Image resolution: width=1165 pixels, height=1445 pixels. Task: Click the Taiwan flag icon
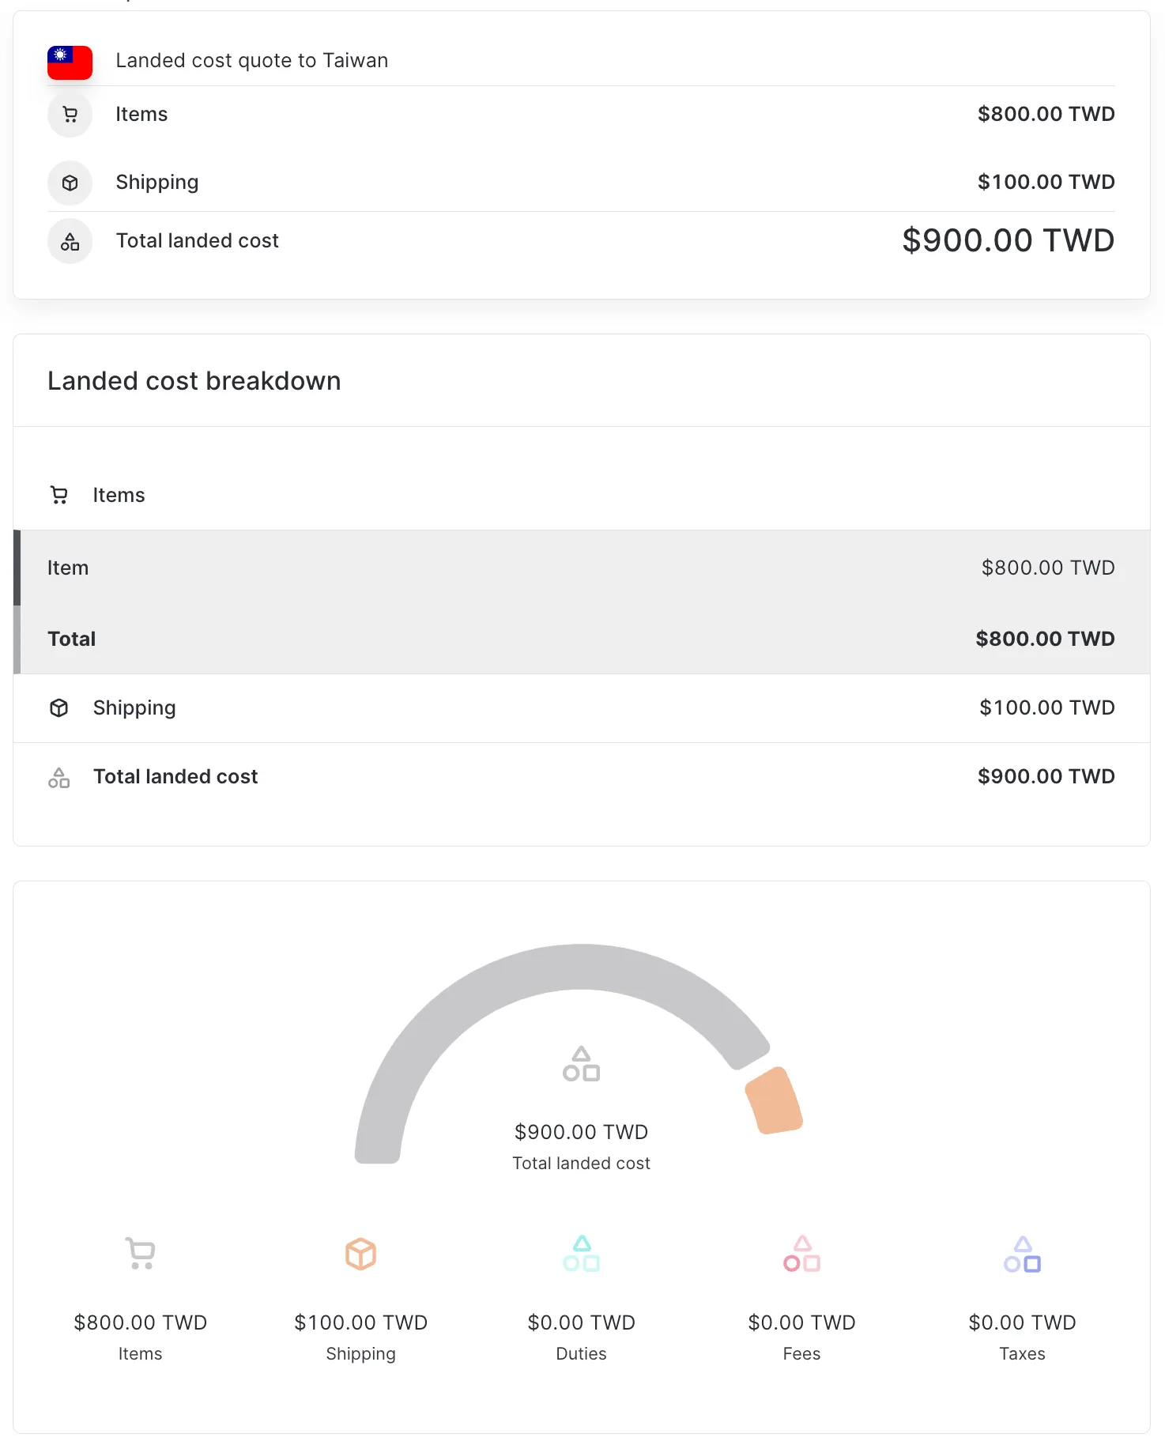point(70,62)
